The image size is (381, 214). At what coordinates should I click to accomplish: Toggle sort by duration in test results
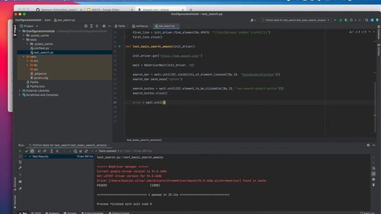45,151
